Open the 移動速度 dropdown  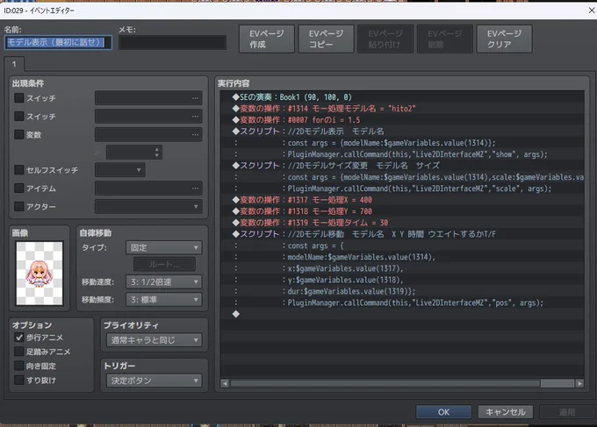pyautogui.click(x=163, y=281)
